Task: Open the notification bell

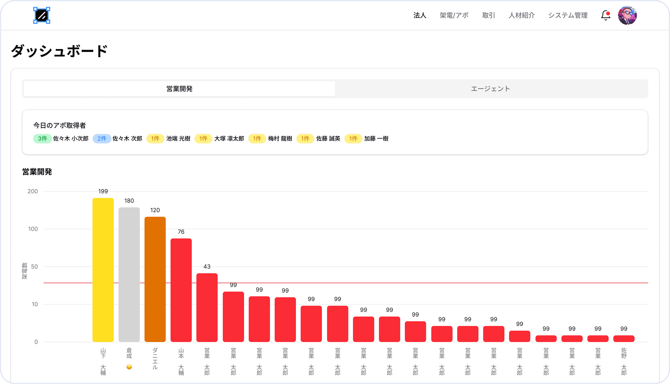Action: coord(605,15)
